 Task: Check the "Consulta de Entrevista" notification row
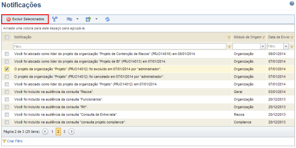click(x=7, y=115)
